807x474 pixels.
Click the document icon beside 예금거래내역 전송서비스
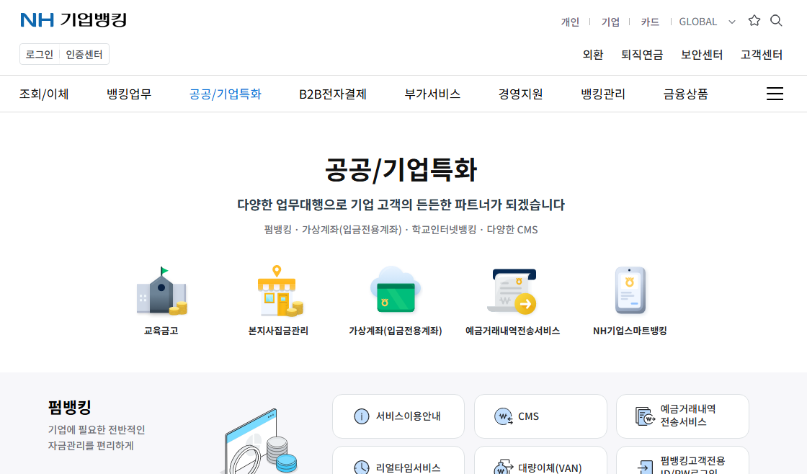(x=645, y=416)
